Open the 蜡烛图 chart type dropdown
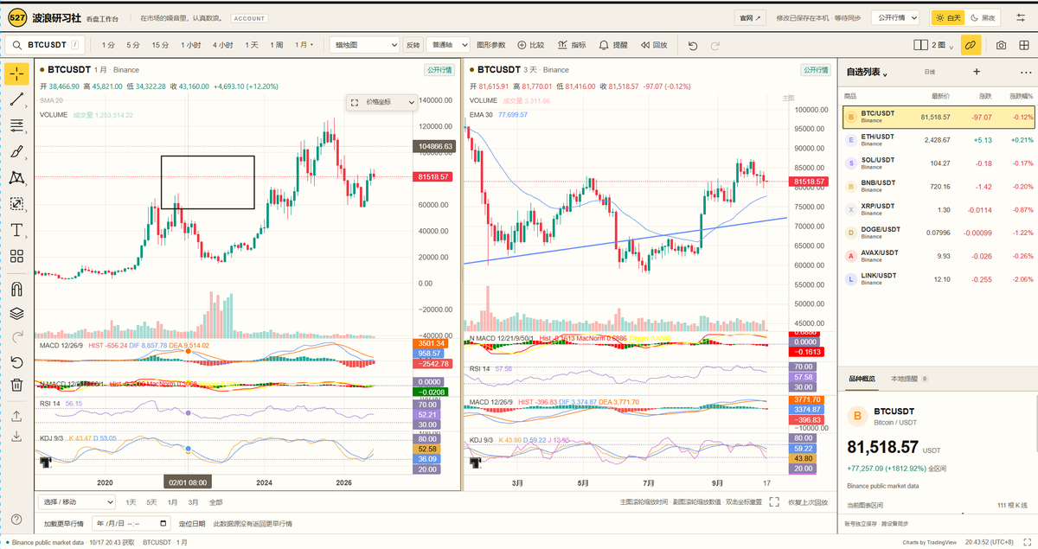This screenshot has width=1038, height=549. (364, 45)
